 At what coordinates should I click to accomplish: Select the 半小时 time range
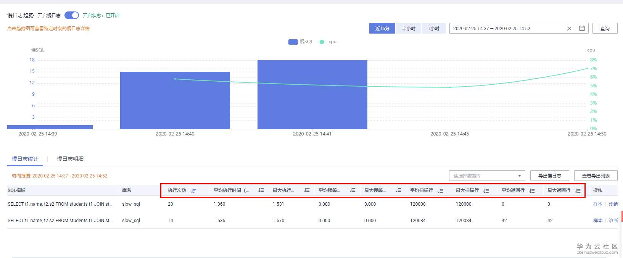(x=409, y=28)
